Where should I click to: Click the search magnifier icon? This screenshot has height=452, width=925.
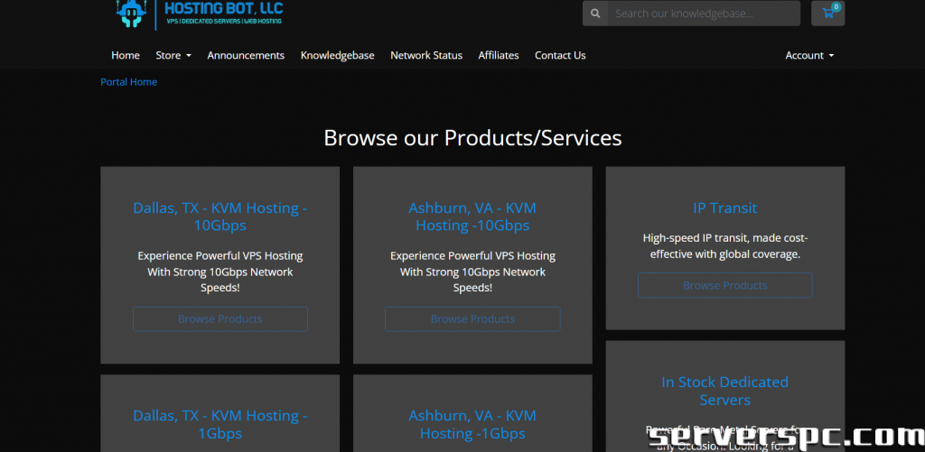pyautogui.click(x=595, y=14)
